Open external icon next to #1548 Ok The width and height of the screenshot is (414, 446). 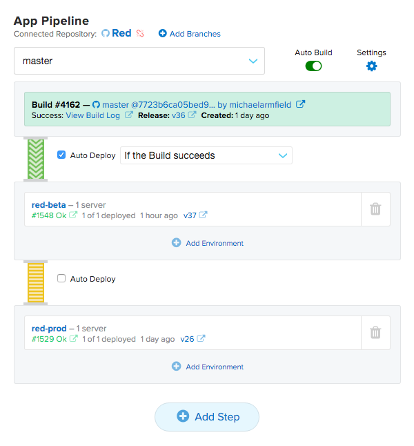click(73, 215)
